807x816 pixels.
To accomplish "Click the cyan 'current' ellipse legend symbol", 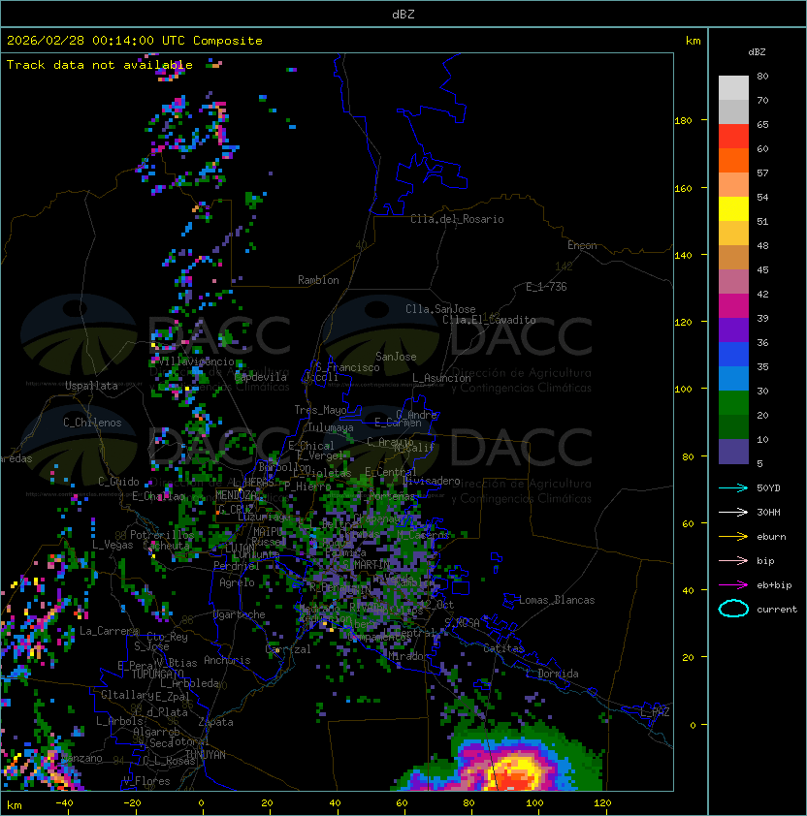I will coord(733,609).
